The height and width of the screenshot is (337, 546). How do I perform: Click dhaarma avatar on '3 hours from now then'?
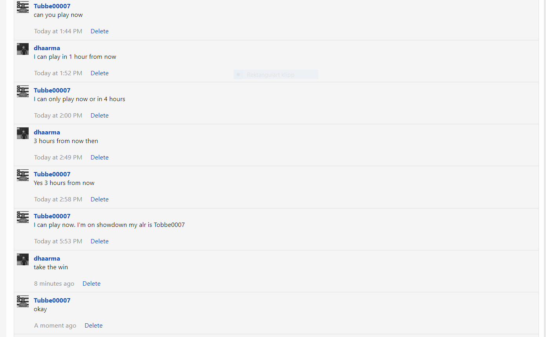click(23, 133)
